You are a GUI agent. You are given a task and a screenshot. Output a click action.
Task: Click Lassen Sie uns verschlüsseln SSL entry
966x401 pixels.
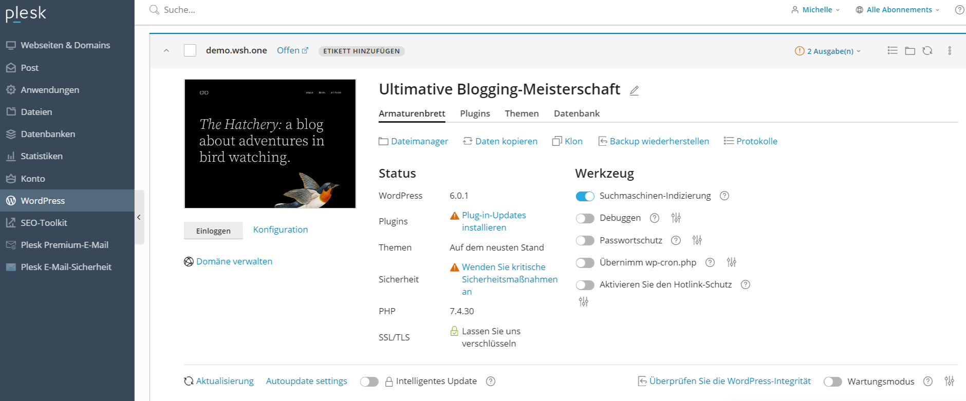point(491,337)
